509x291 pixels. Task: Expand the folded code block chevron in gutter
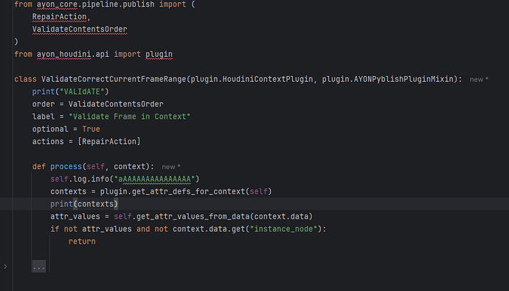tap(5, 267)
